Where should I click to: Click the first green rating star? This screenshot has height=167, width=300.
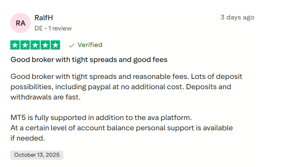(x=15, y=45)
